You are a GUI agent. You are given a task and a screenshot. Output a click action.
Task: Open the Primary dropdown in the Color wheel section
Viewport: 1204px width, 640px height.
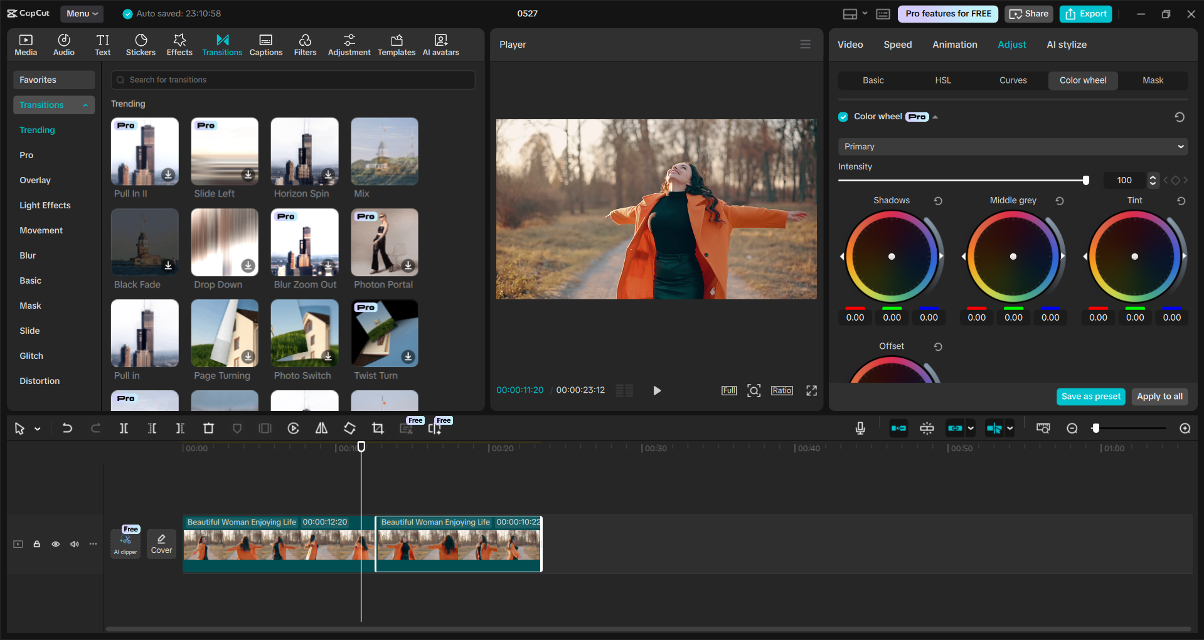click(1011, 146)
